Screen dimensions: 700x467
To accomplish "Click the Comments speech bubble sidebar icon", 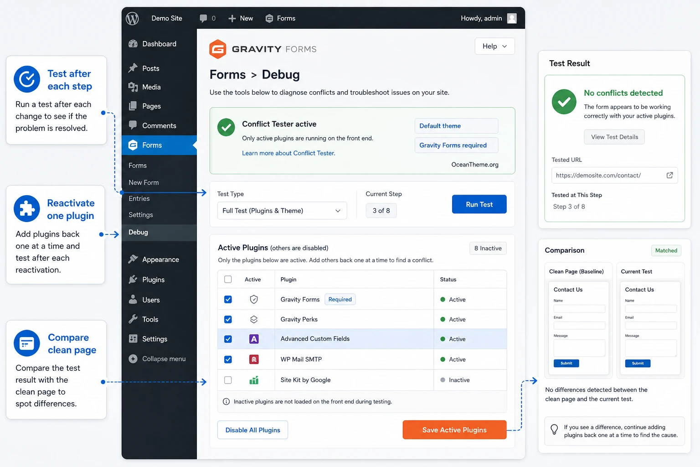I will coord(133,125).
